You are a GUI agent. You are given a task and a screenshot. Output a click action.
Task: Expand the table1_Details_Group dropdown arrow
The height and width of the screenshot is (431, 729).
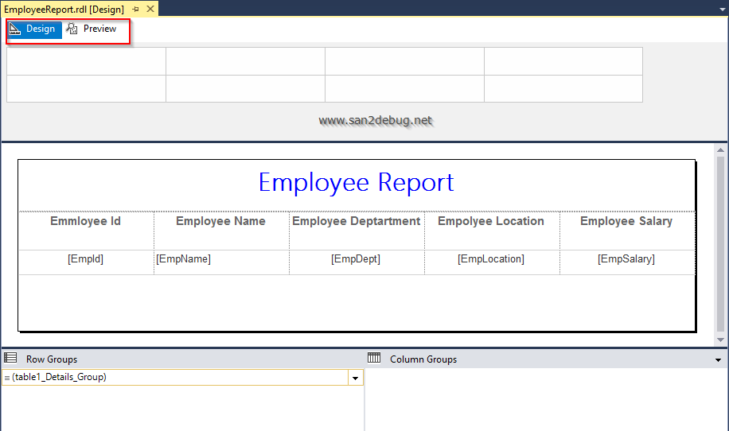pyautogui.click(x=355, y=379)
